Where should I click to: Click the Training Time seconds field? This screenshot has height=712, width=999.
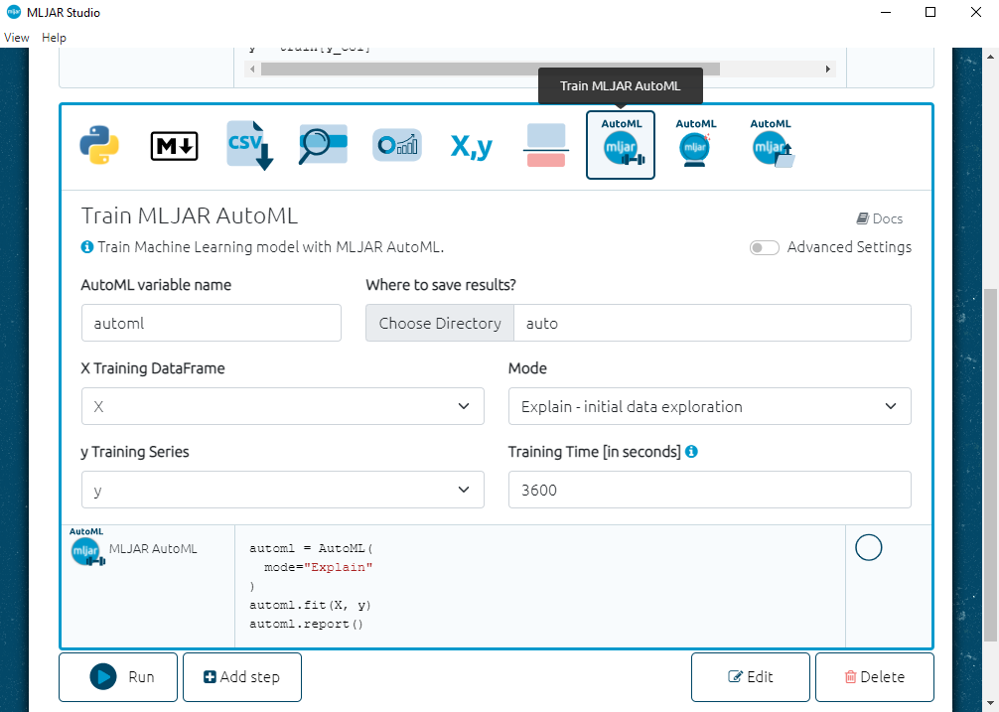pos(710,490)
